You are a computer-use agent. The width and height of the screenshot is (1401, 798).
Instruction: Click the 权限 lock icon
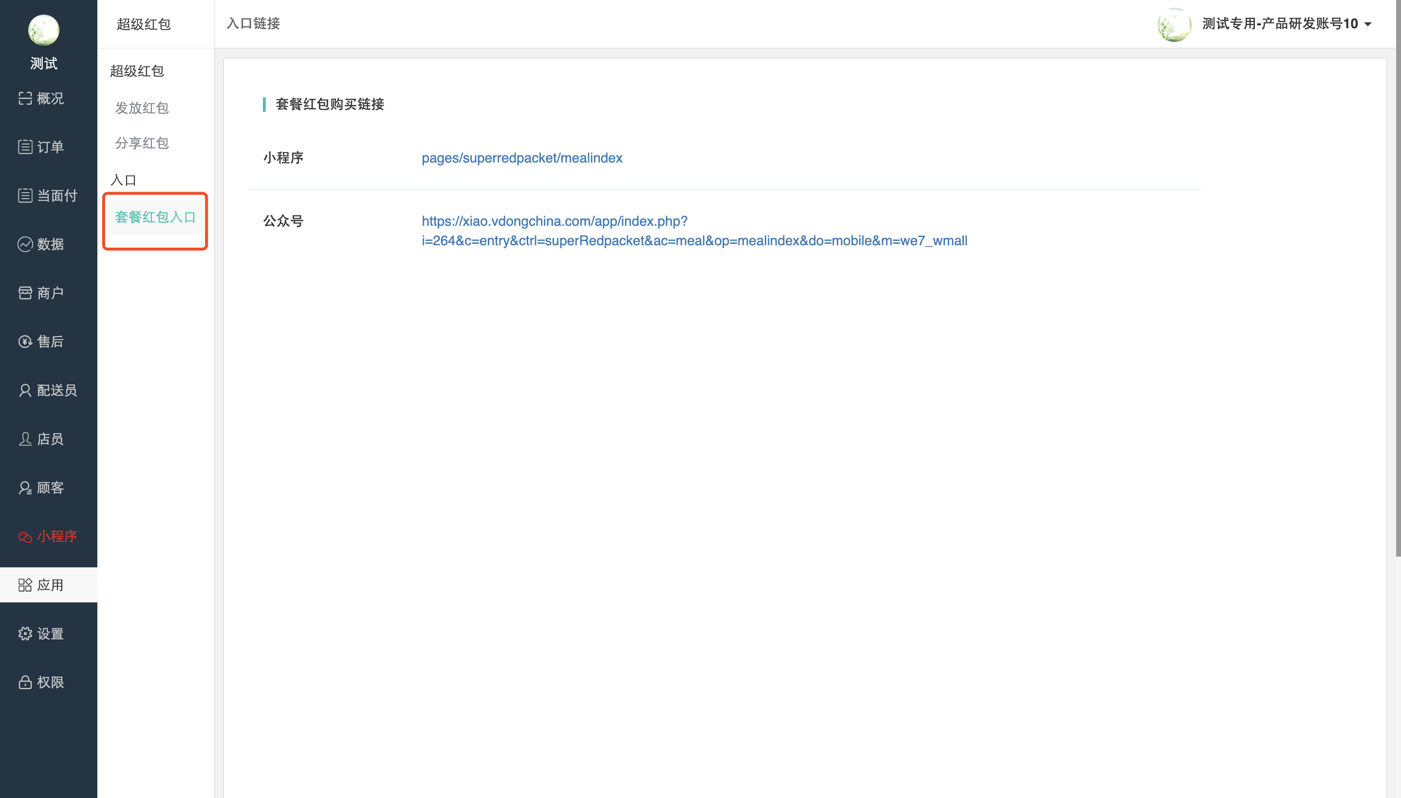pos(25,682)
